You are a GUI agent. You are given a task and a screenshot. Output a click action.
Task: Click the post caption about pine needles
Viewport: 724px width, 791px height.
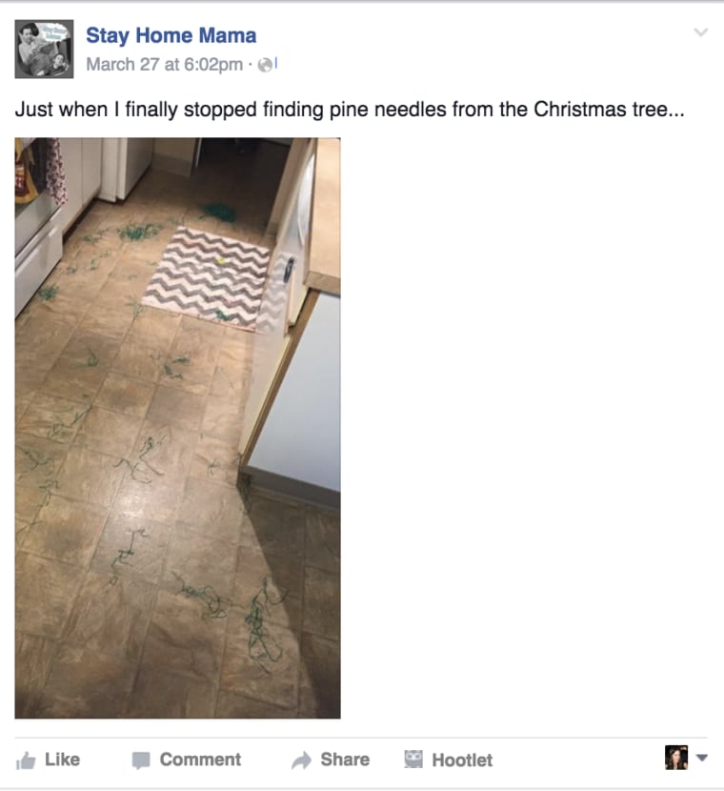tap(350, 110)
